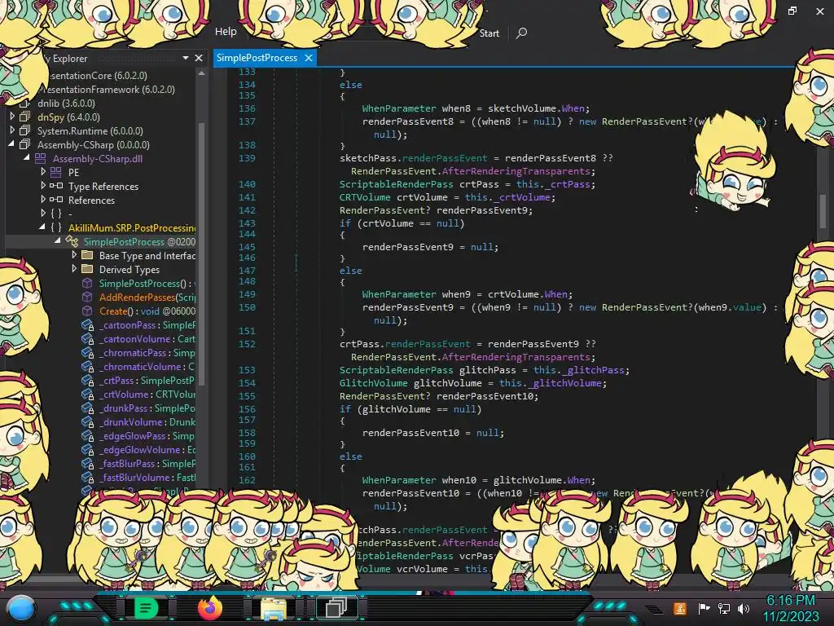834x626 pixels.
Task: Click the _chromaticPass field icon
Action: [x=88, y=352]
